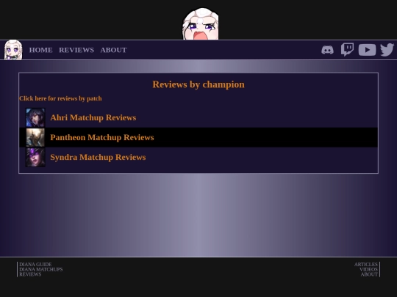The image size is (397, 297).
Task: Open ABOUT link in the footer
Action: (369, 274)
